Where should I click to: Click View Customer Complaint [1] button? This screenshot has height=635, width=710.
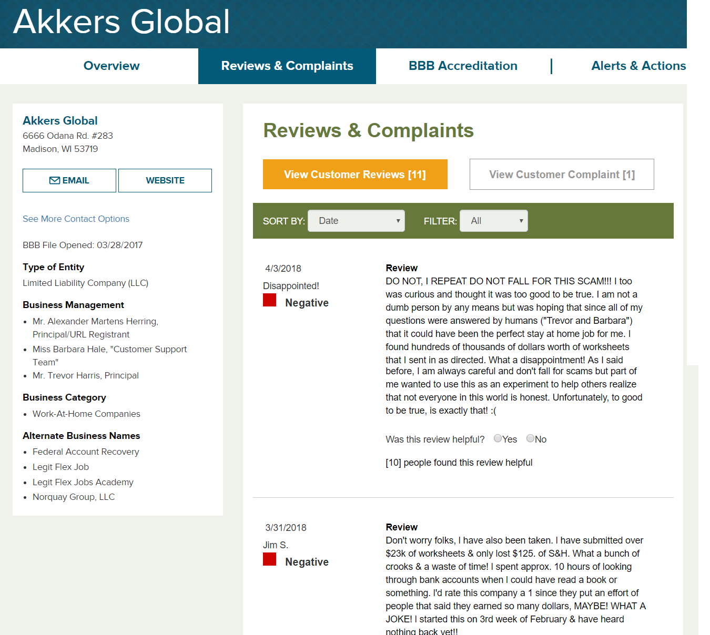(562, 174)
